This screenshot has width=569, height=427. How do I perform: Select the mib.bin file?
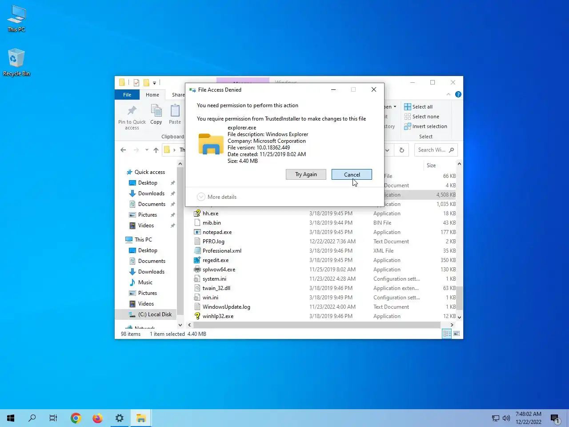(212, 223)
